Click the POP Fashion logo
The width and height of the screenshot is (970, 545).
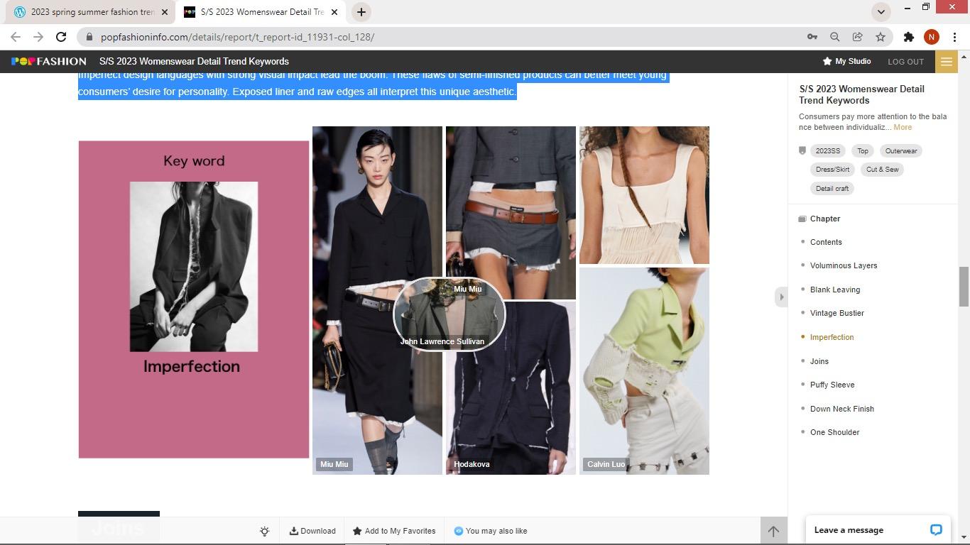click(x=48, y=62)
